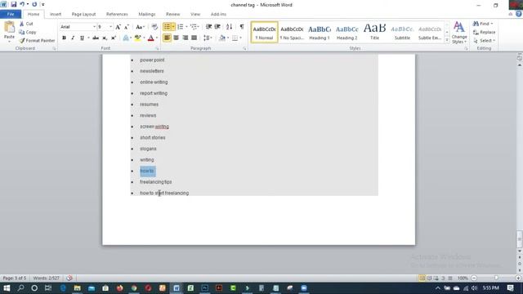
Task: Click Grow Font icon
Action: 118,27
